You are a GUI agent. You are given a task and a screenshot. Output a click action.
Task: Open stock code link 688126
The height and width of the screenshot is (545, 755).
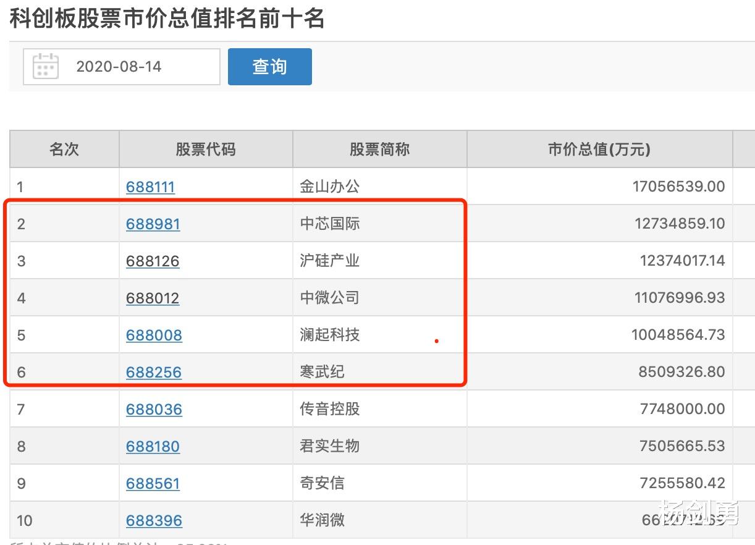coord(153,261)
